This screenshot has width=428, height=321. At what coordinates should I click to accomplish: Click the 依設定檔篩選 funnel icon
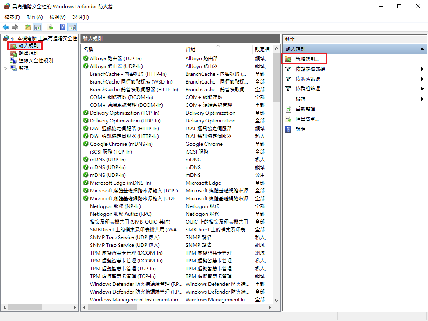[x=288, y=69]
